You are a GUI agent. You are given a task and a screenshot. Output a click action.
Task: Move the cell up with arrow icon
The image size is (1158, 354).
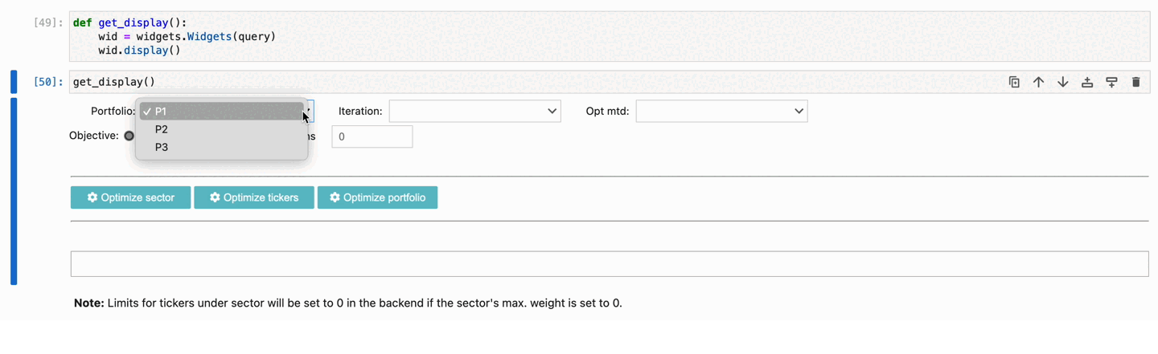(x=1038, y=82)
